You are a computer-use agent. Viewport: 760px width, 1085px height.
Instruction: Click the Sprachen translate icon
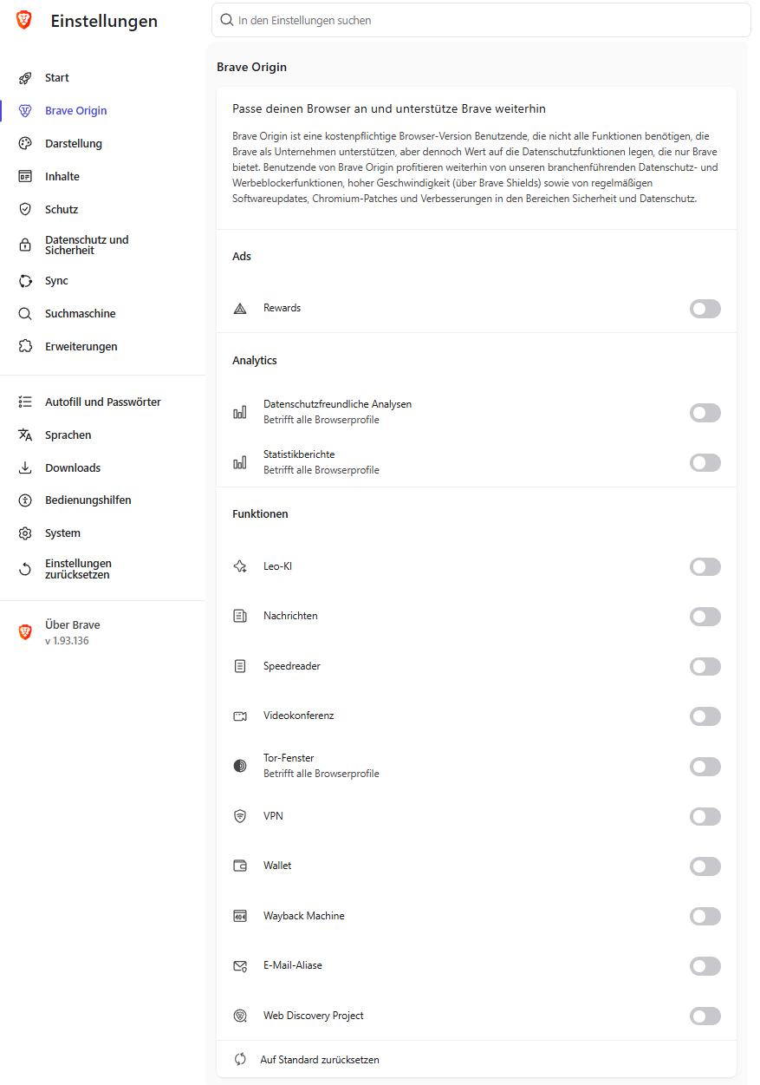(25, 435)
